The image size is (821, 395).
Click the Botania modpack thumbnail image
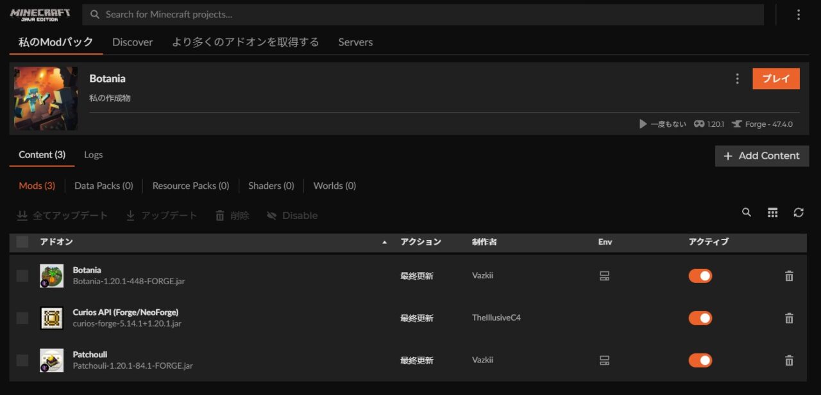[x=46, y=99]
